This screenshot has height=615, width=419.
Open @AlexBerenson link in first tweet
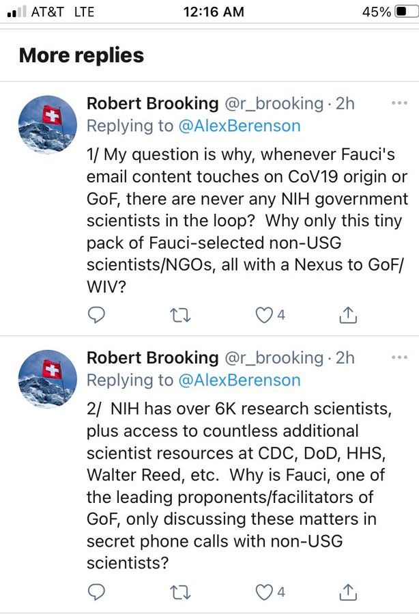[239, 126]
